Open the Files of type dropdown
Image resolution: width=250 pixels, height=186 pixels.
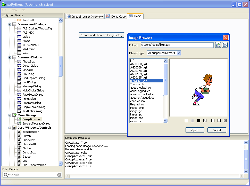178,53
